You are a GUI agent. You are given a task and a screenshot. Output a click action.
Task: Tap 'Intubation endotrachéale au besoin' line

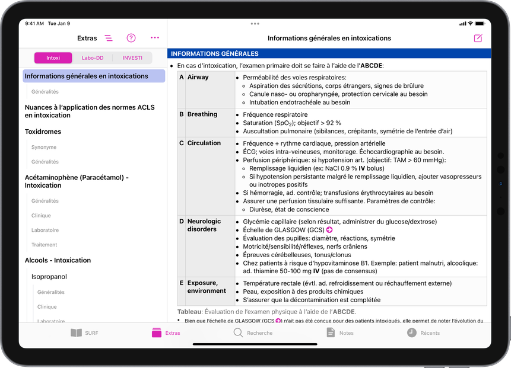(300, 103)
